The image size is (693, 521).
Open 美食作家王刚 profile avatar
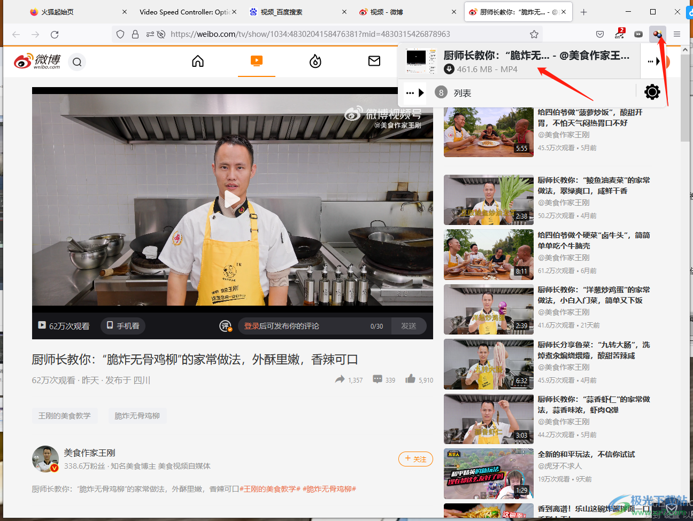[x=45, y=459]
